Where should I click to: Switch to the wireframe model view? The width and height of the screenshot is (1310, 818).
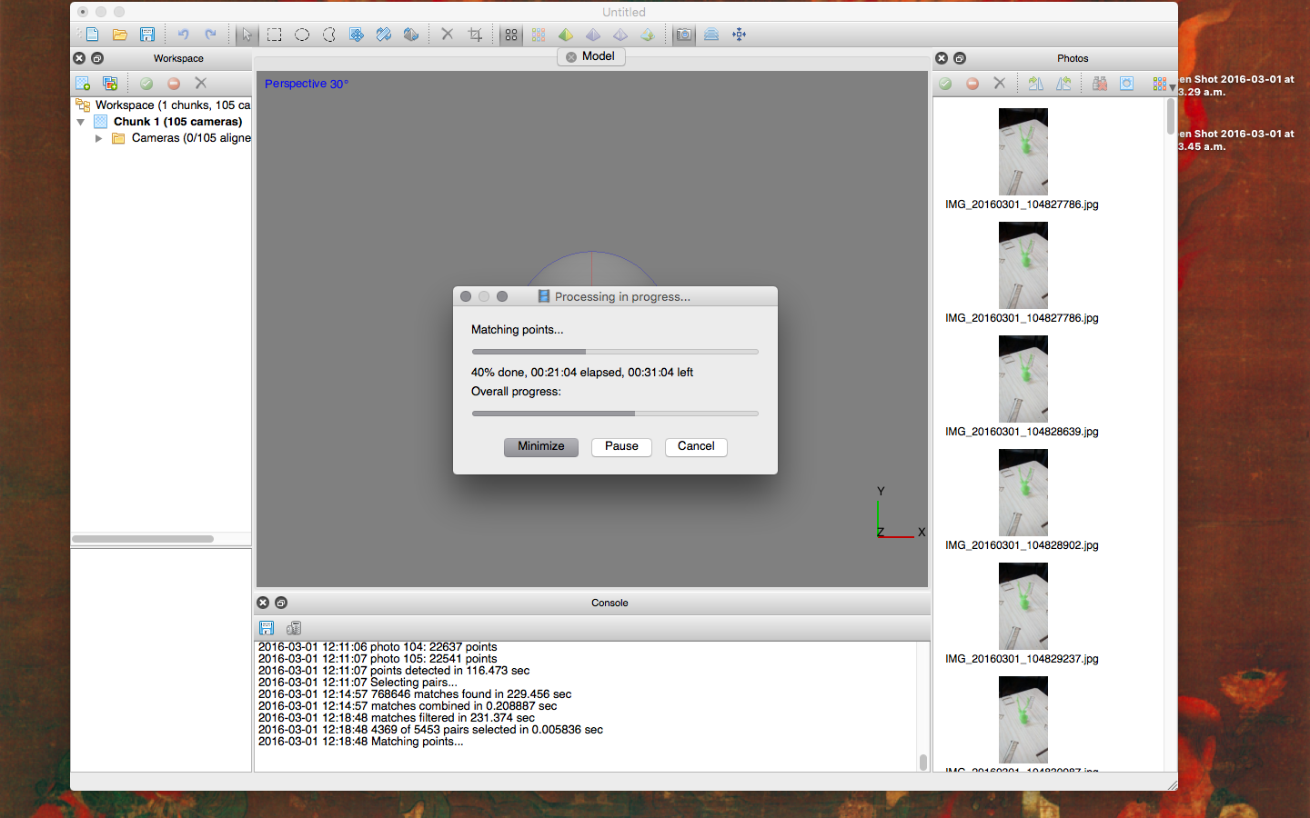[620, 35]
